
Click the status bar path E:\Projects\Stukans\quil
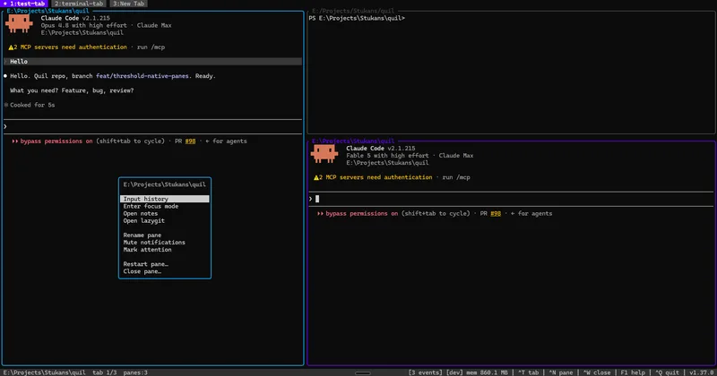pos(44,372)
